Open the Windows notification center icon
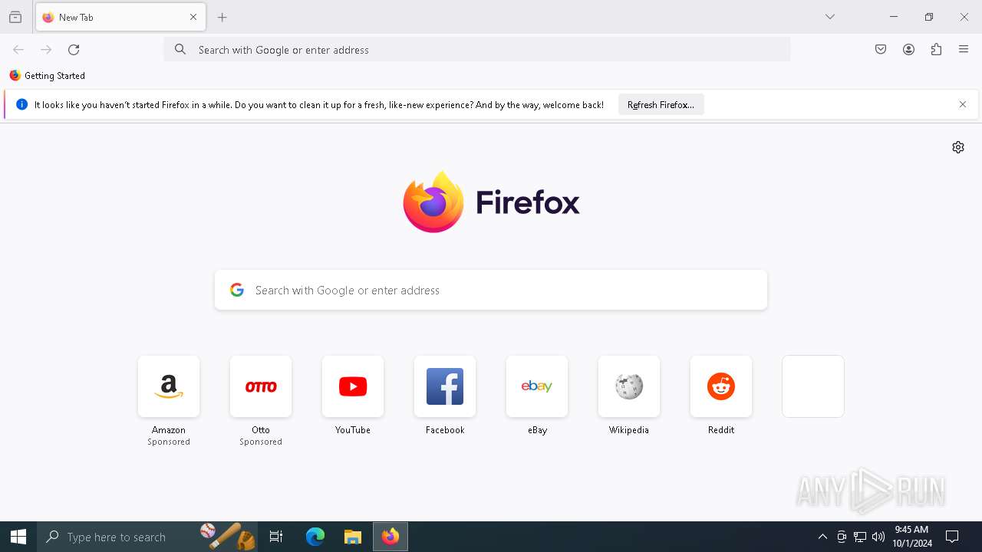Screen dimensions: 982x552 953,537
